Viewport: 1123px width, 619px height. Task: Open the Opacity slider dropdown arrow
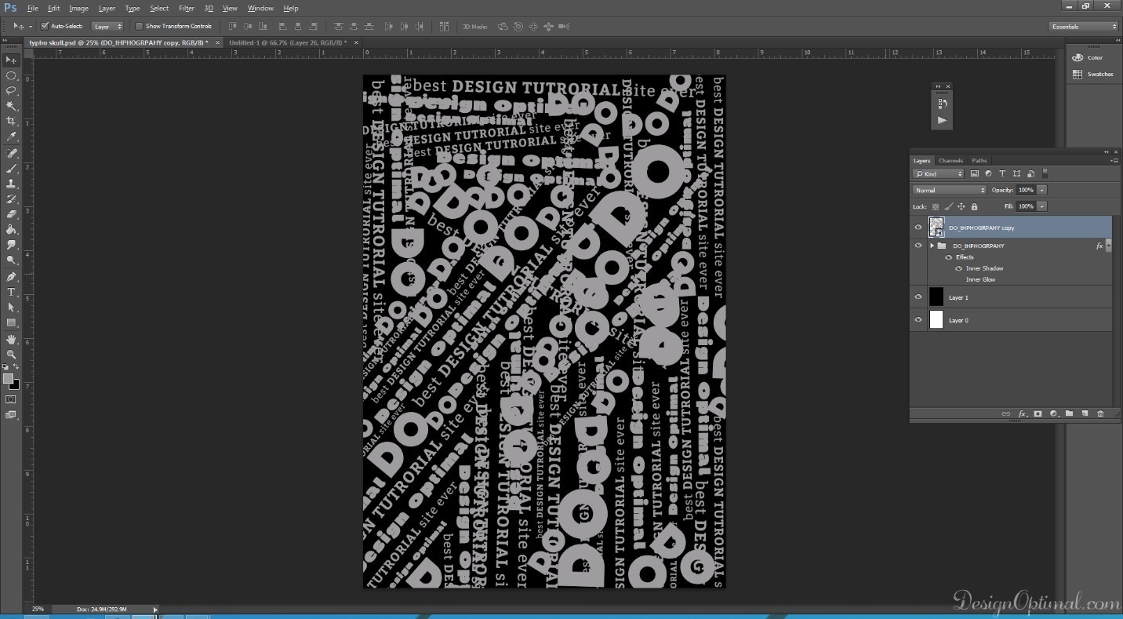(x=1041, y=190)
